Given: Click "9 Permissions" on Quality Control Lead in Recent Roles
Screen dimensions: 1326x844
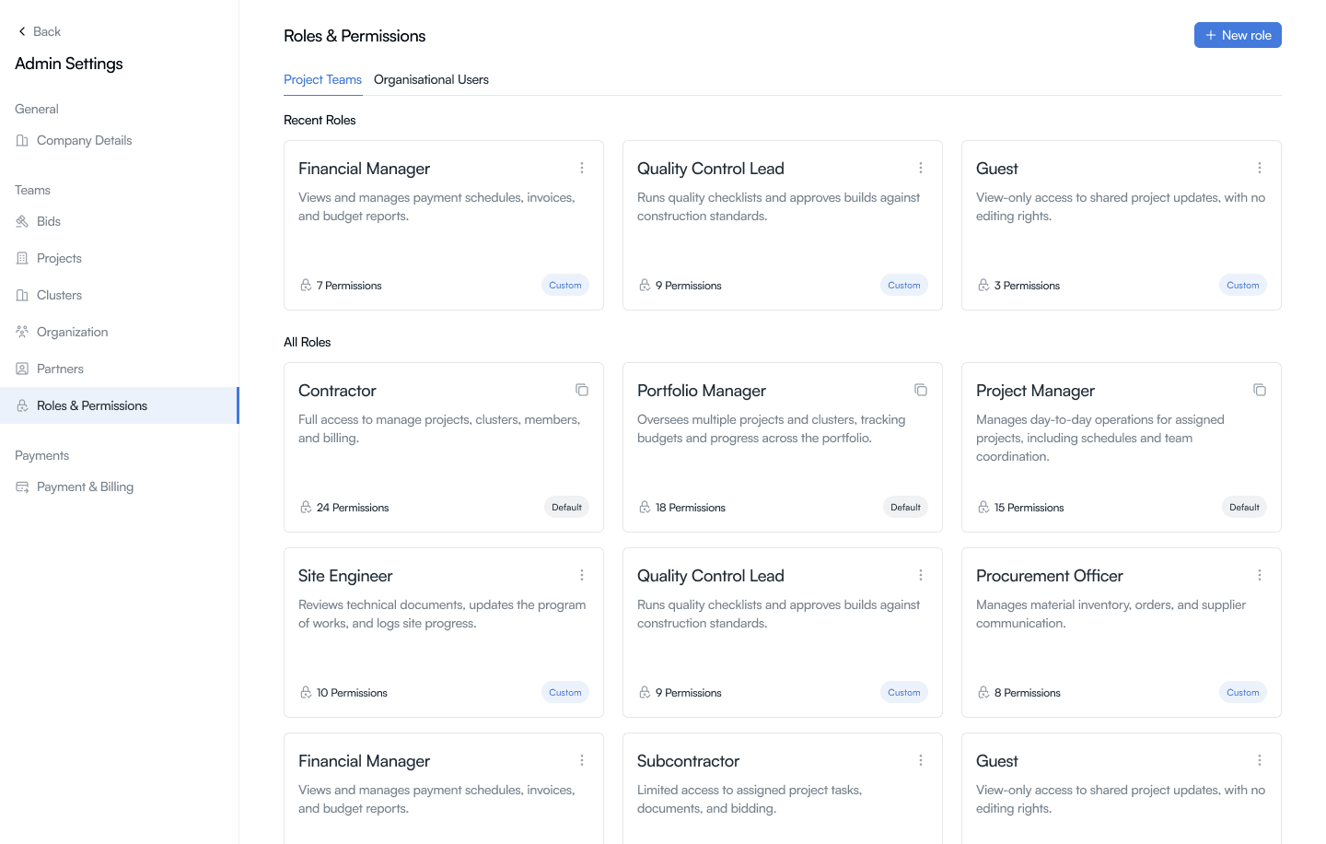Looking at the screenshot, I should pos(689,286).
